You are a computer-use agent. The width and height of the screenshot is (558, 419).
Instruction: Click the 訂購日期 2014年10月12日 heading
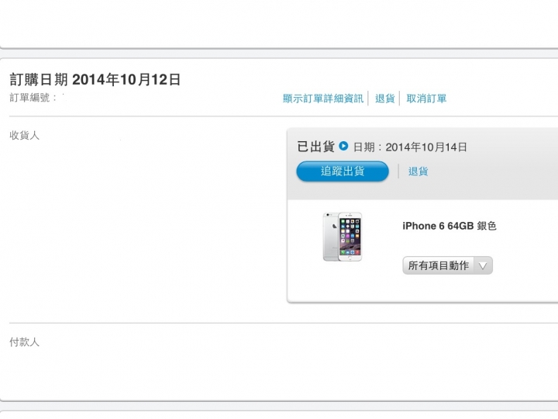tap(95, 79)
